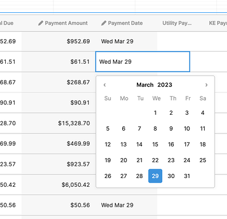The width and height of the screenshot is (227, 219).
Task: Select March 4 in the calendar
Action: tap(202, 113)
